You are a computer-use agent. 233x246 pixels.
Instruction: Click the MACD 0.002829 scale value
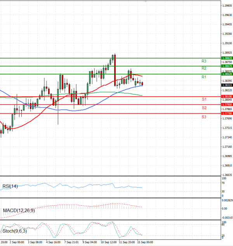click(227, 201)
